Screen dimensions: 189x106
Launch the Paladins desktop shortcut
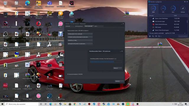[x=71, y=14]
